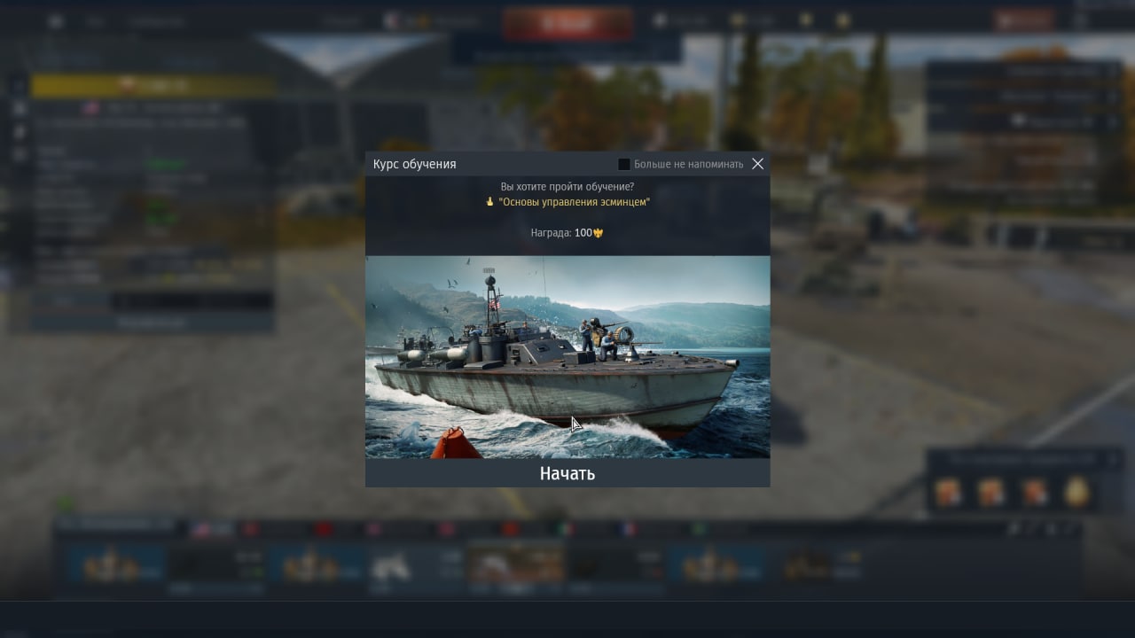Viewport: 1135px width, 638px height.
Task: Open the egg-shaped trophy icon
Action: pos(1076,492)
